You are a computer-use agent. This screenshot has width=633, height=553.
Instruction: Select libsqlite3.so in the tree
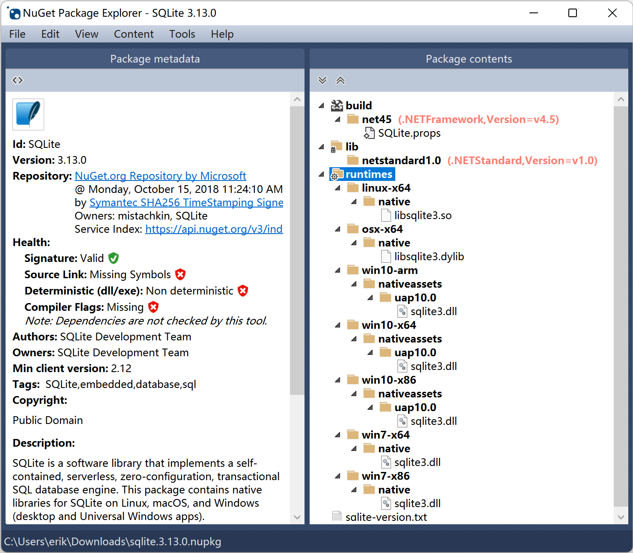423,215
